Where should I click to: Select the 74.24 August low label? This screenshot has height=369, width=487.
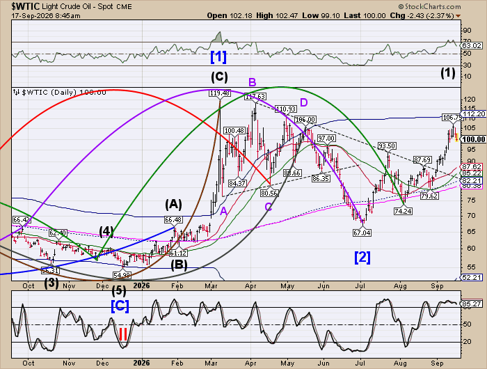click(x=403, y=212)
